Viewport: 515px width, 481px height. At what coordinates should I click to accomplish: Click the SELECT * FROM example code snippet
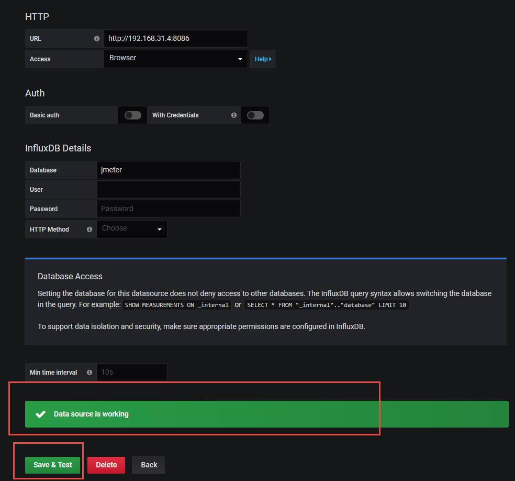[x=326, y=305]
